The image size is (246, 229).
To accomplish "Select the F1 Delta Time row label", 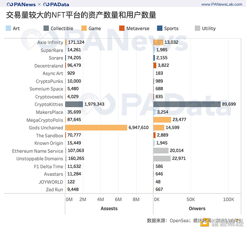I will [x=48, y=166].
